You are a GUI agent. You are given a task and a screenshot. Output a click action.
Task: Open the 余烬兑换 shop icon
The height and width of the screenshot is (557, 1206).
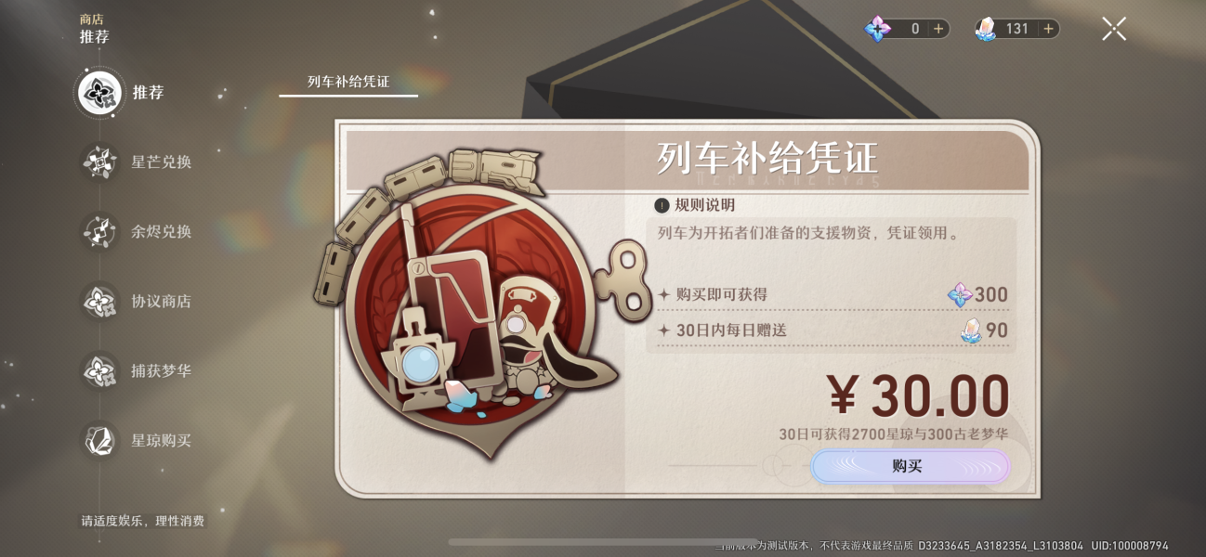pos(99,231)
